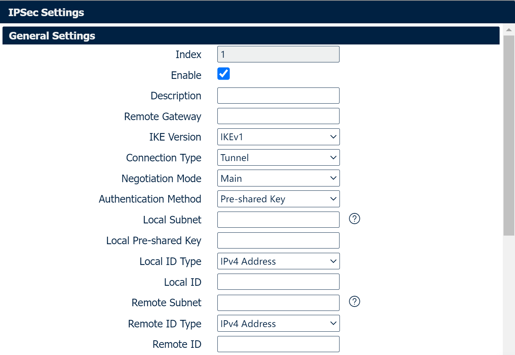Focus the Remote Gateway text field
Screen dimensions: 515x355
coord(278,116)
